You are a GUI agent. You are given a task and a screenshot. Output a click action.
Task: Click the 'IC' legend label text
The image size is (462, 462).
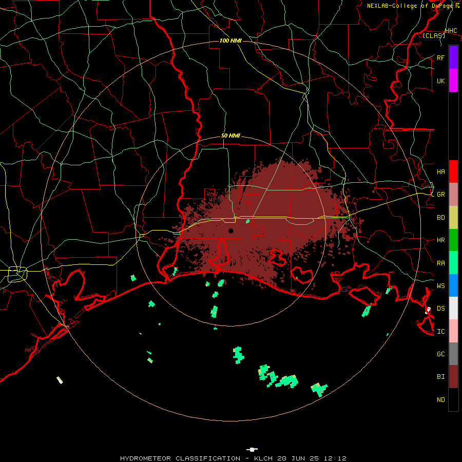441,332
